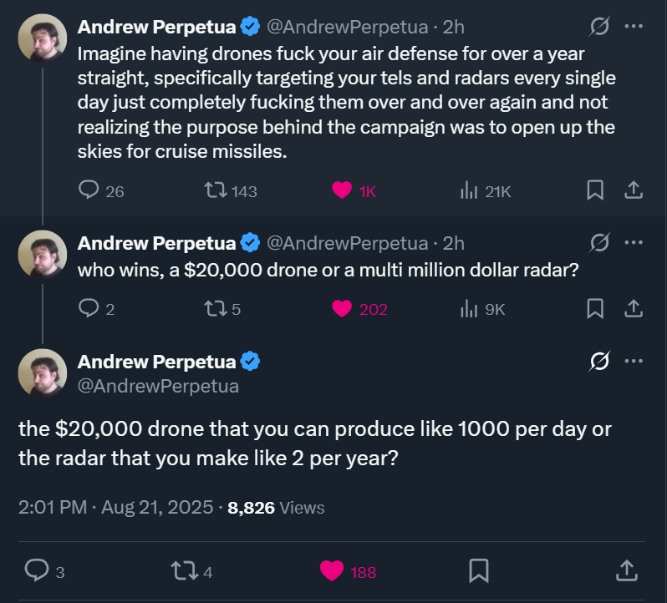Click the main tweet's profile avatar

[42, 372]
